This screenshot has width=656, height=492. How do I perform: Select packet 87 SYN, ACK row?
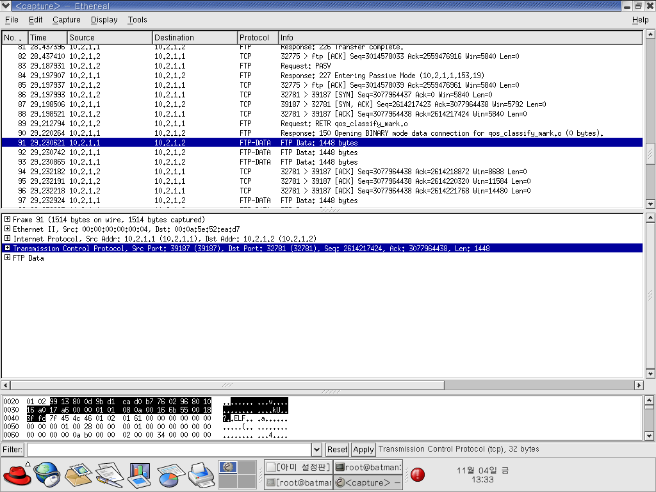(322, 104)
